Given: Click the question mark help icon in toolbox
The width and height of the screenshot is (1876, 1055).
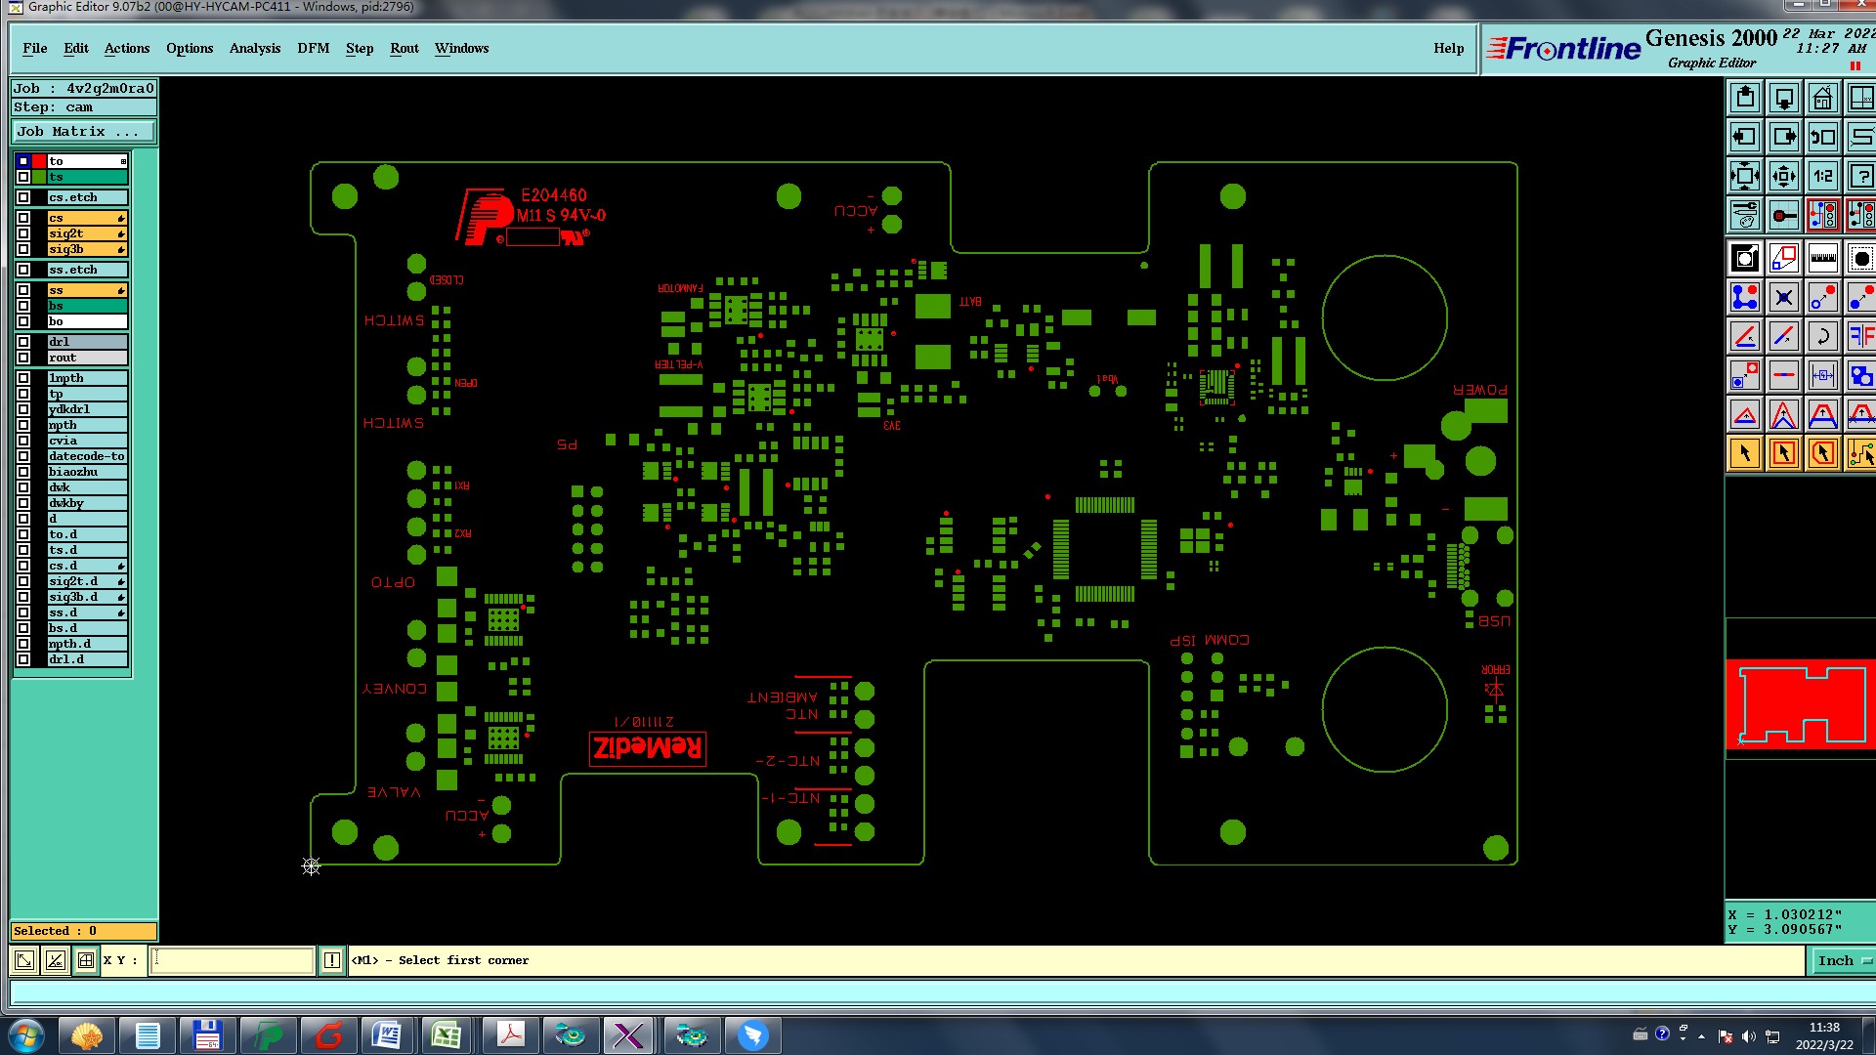Looking at the screenshot, I should [x=1860, y=176].
